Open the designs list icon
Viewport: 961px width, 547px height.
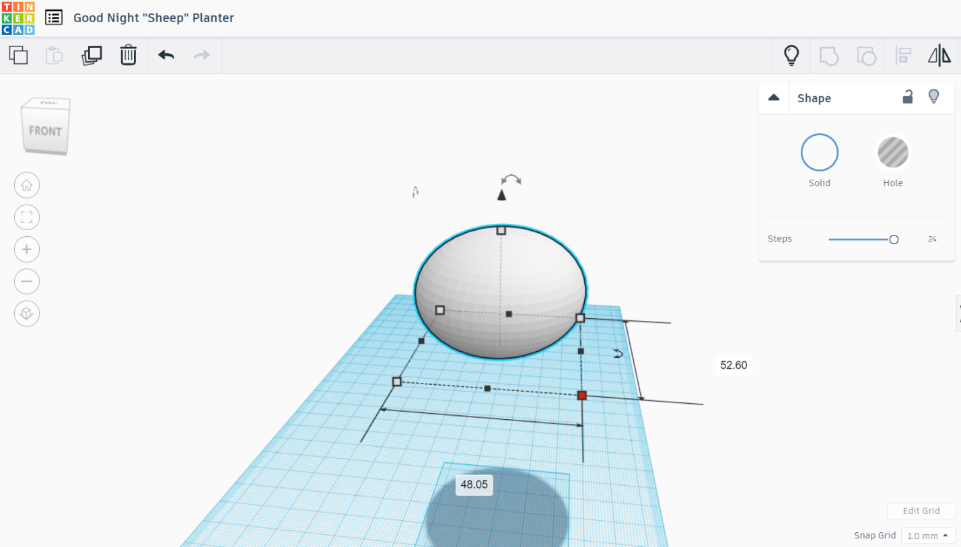[54, 17]
